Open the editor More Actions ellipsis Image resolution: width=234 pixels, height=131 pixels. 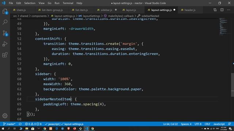[229, 10]
